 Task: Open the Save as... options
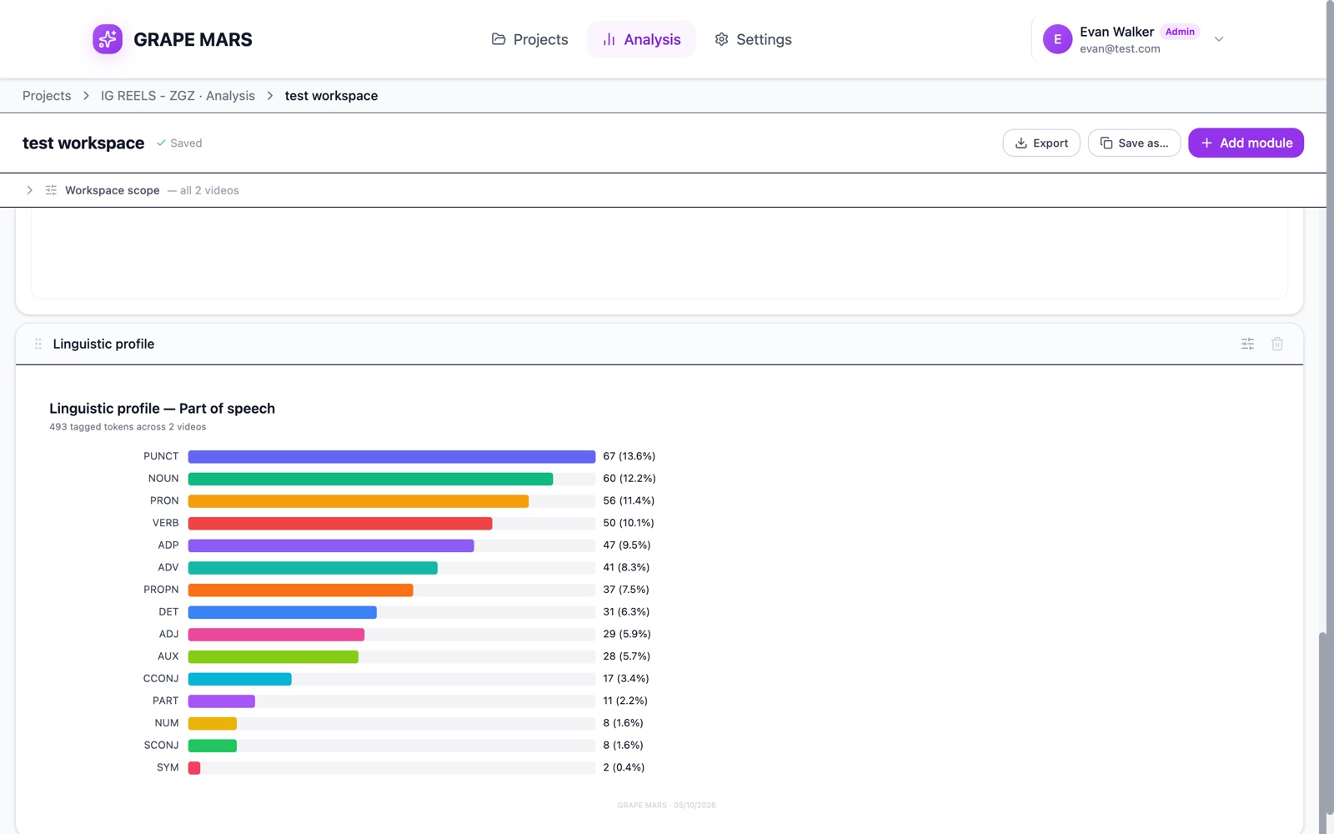tap(1134, 143)
